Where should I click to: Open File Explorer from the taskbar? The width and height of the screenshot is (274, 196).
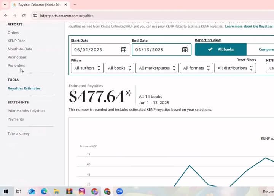56,191
